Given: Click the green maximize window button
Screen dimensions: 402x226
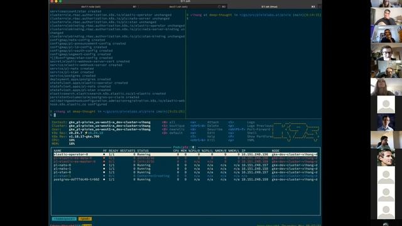Looking at the screenshot, I should 60,1.
